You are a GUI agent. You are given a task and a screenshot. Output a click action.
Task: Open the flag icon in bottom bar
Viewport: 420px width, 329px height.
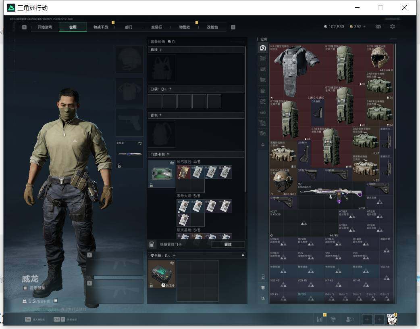[x=333, y=319]
